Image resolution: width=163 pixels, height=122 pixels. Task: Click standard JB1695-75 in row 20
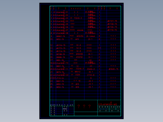coord(113,69)
